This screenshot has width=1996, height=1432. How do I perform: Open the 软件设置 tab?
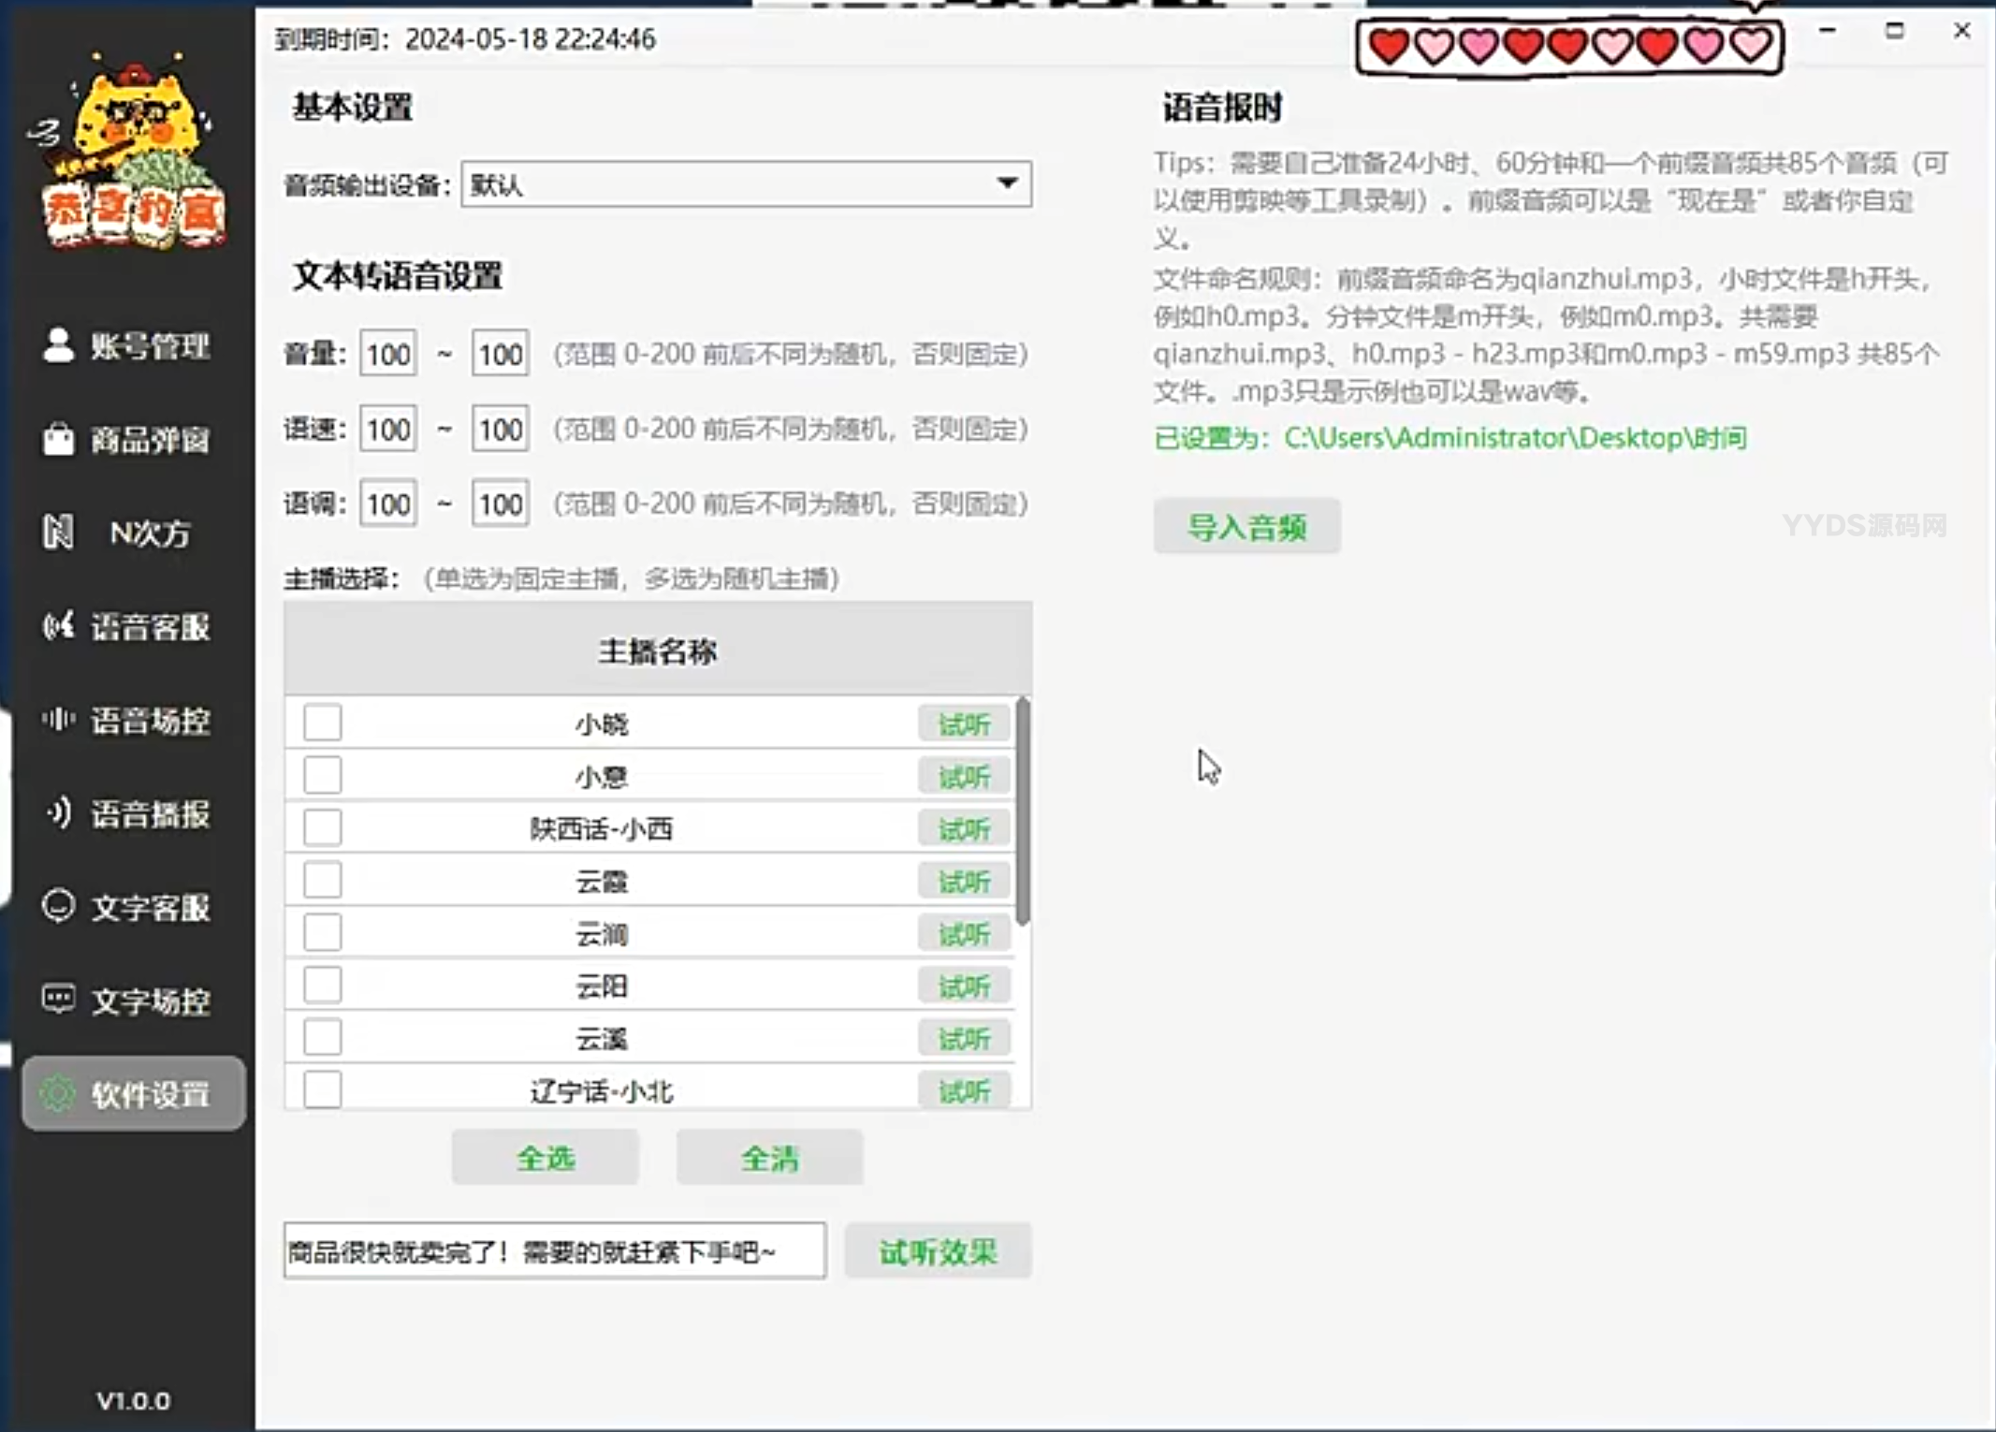tap(131, 1092)
